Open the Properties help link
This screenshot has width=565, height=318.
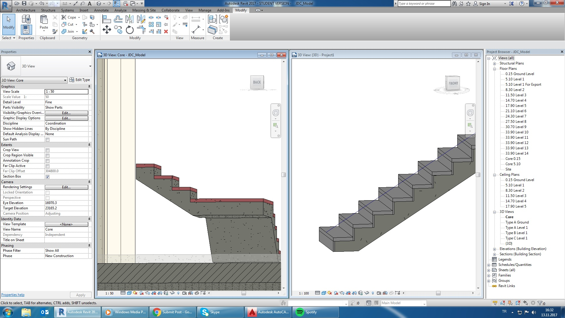(13, 295)
